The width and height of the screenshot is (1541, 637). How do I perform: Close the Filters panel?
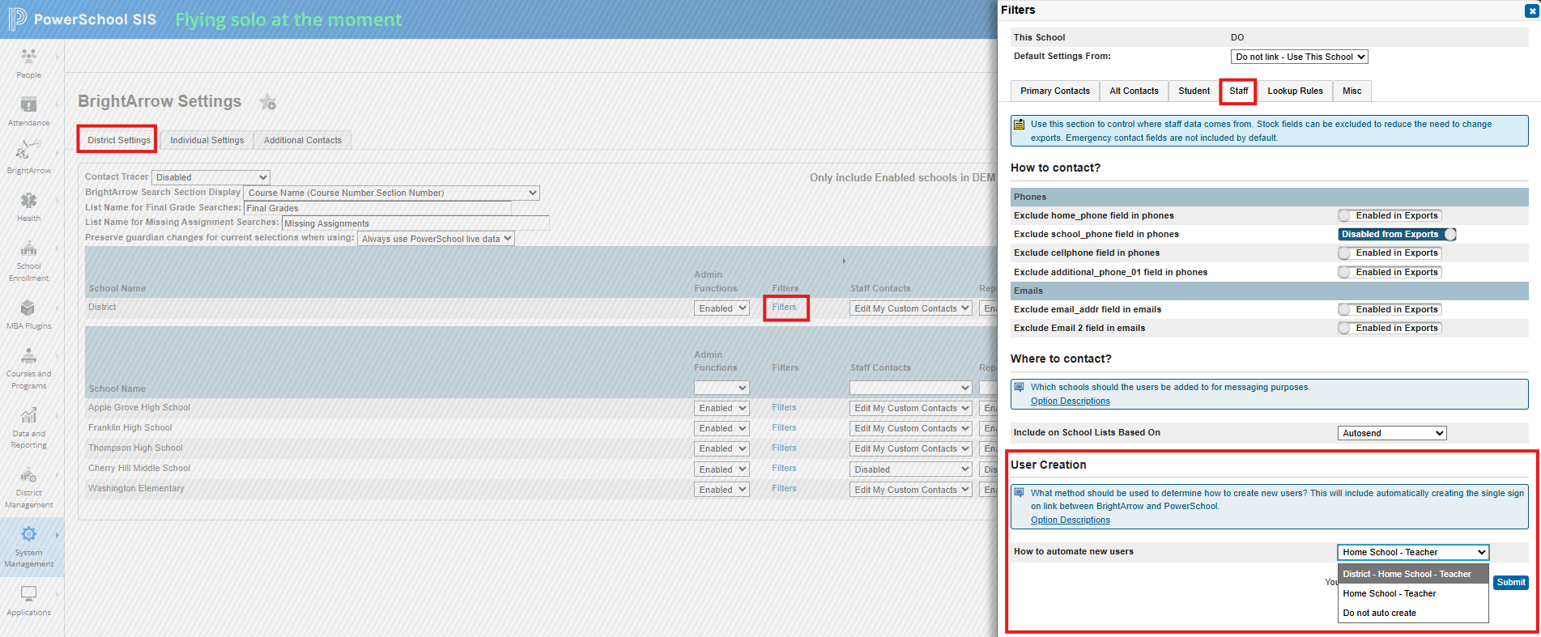[x=1532, y=11]
